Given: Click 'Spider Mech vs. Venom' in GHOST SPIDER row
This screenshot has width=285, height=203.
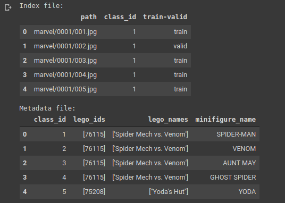Looking at the screenshot, I should click(150, 177).
